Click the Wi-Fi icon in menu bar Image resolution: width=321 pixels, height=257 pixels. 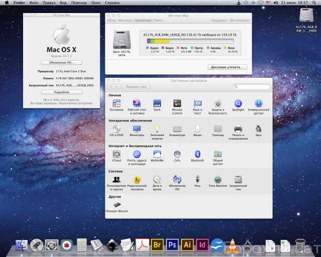click(x=260, y=3)
